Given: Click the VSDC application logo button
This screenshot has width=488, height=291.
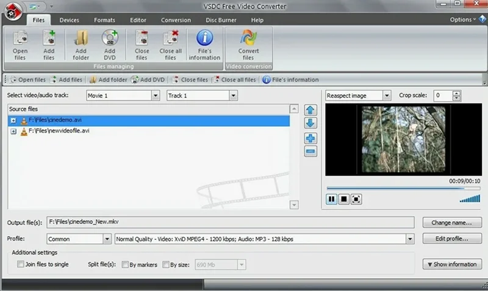Looking at the screenshot, I should pyautogui.click(x=13, y=11).
